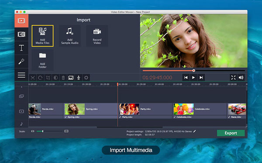262x163 pixels.
Task: Play the preview video
Action: (x=193, y=77)
